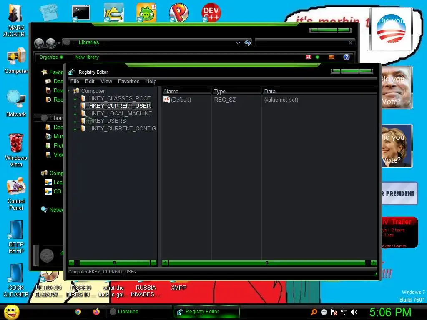Click the help icon in Libraries toolbar

pos(347,57)
